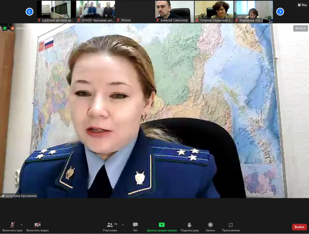Select Алексей Самсонов video thumbnail
Viewport: 309px width, 234px height.
click(174, 12)
